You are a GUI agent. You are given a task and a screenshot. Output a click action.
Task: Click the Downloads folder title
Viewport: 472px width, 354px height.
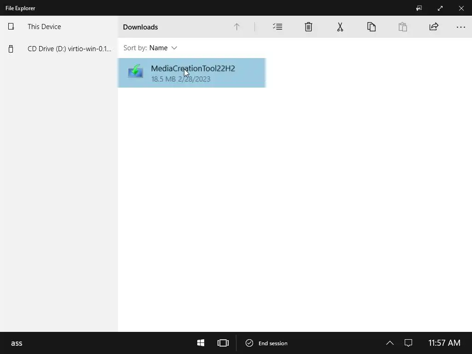coord(140,27)
